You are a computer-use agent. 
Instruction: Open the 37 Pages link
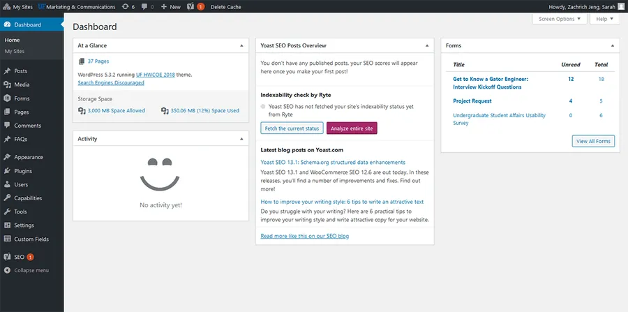click(x=98, y=61)
